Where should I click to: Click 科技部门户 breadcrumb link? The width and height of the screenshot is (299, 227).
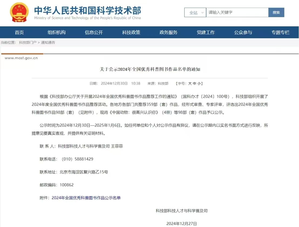pyautogui.click(x=28, y=43)
